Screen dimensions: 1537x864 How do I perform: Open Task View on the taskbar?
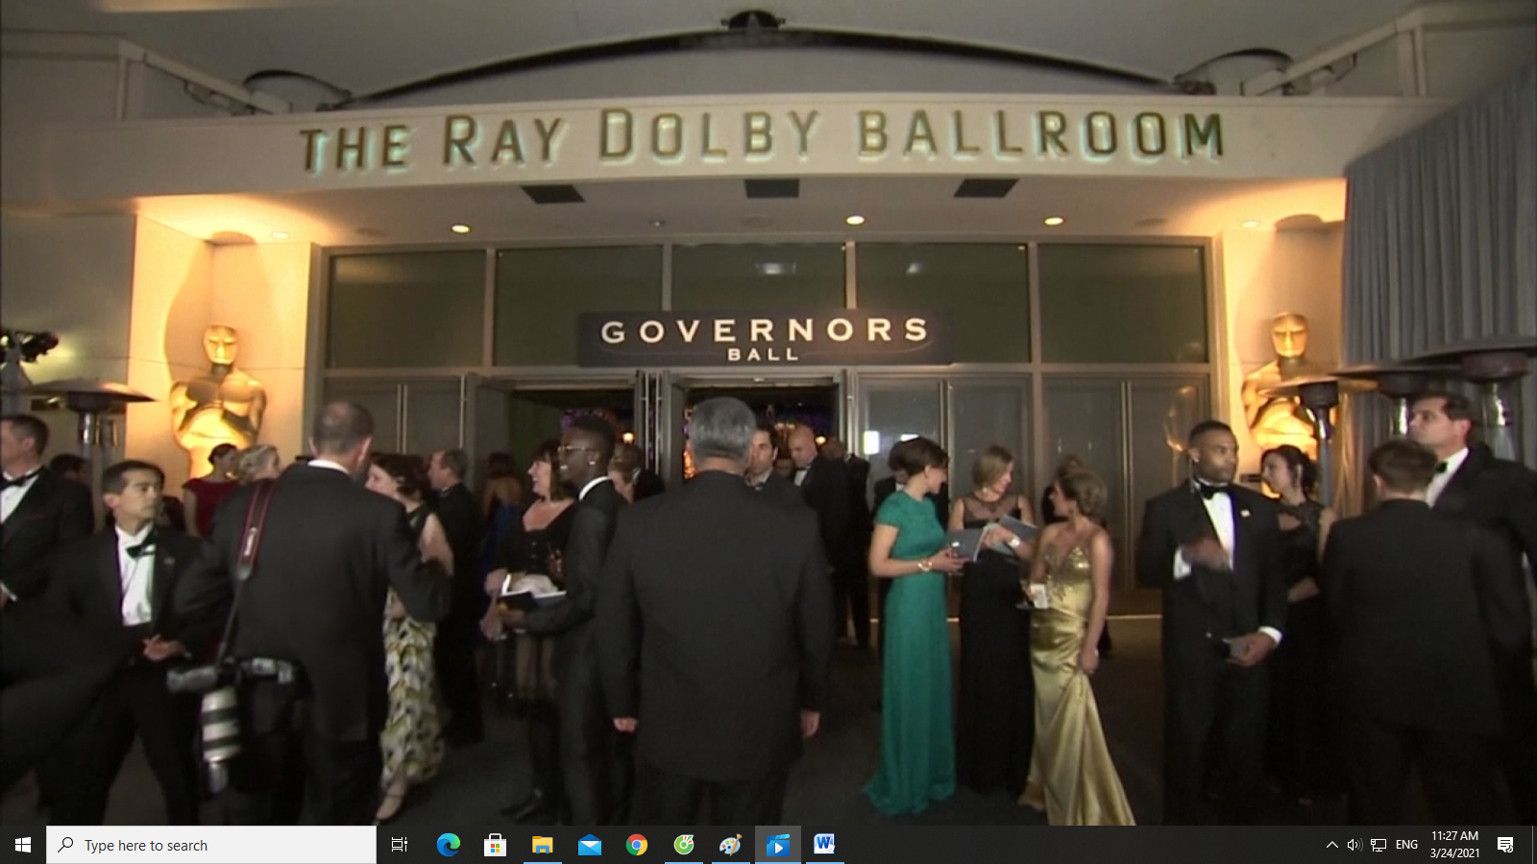tap(400, 845)
